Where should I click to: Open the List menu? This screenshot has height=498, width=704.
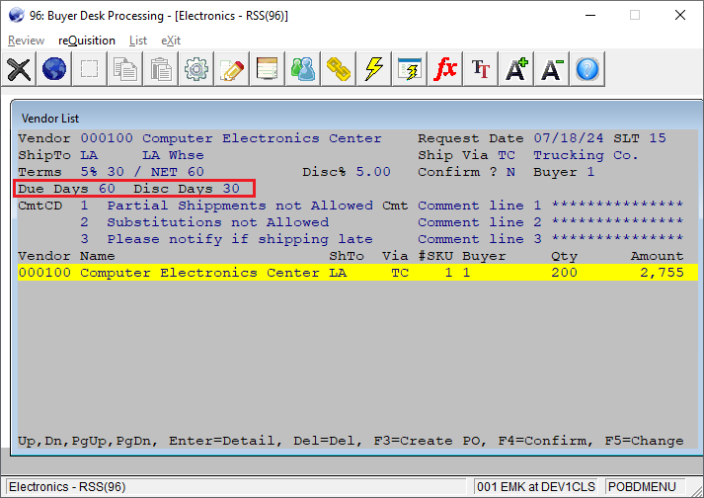(138, 41)
